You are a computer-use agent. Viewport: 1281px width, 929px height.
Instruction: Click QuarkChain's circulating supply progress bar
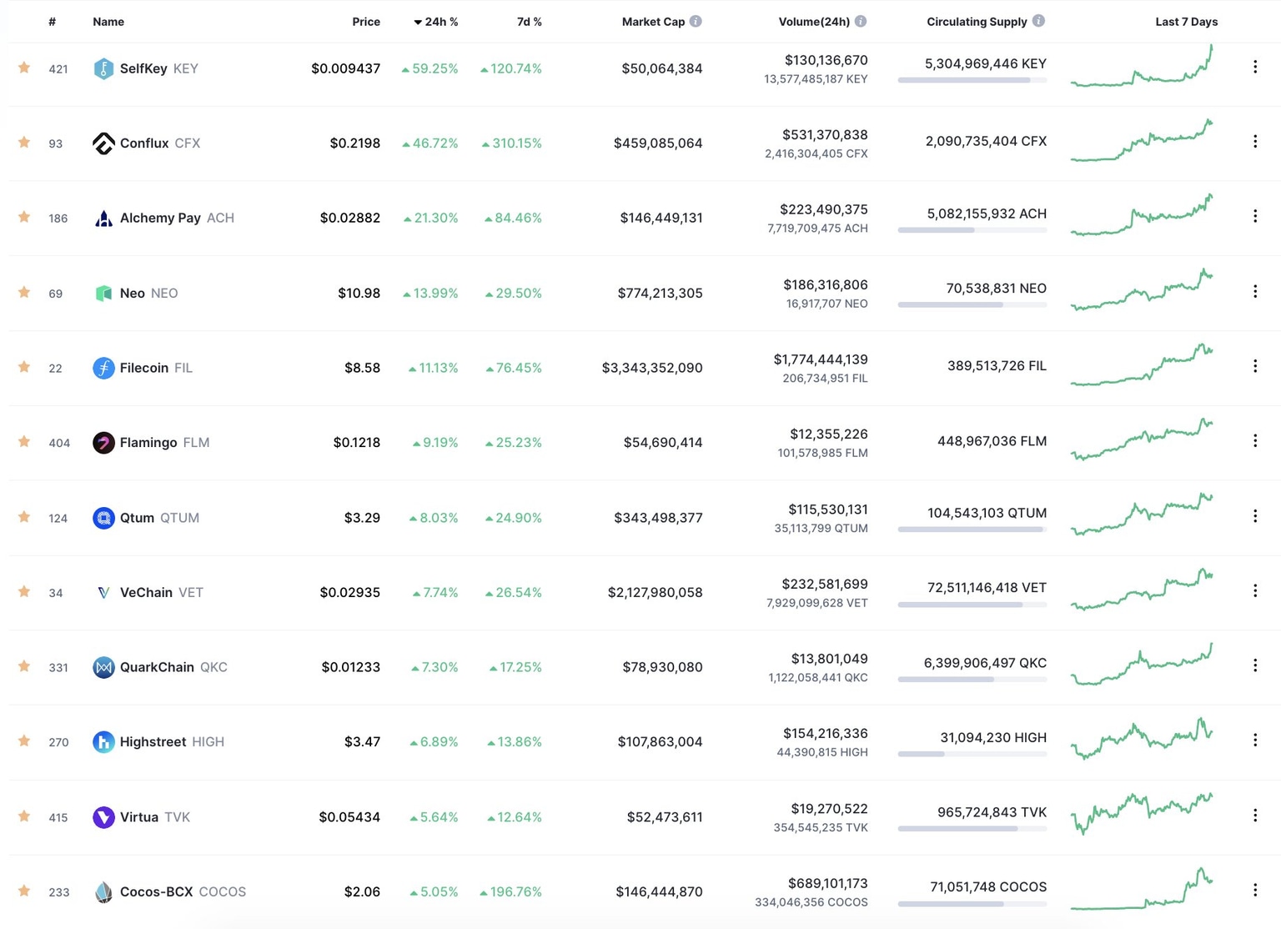972,679
